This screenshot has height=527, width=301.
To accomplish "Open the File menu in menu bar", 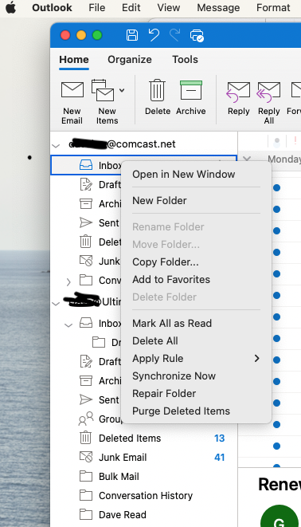I will coord(96,7).
